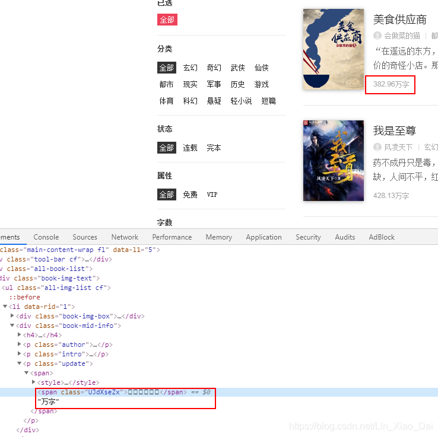Filter books by 仙侠 category
Image resolution: width=438 pixels, height=437 pixels.
262,68
